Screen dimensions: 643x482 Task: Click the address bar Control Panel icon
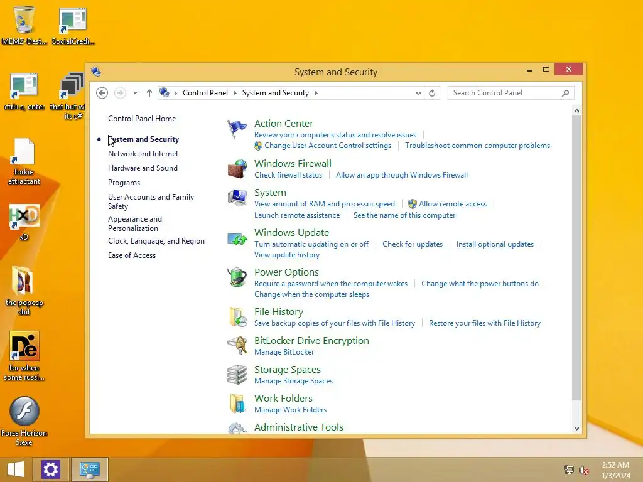point(165,93)
